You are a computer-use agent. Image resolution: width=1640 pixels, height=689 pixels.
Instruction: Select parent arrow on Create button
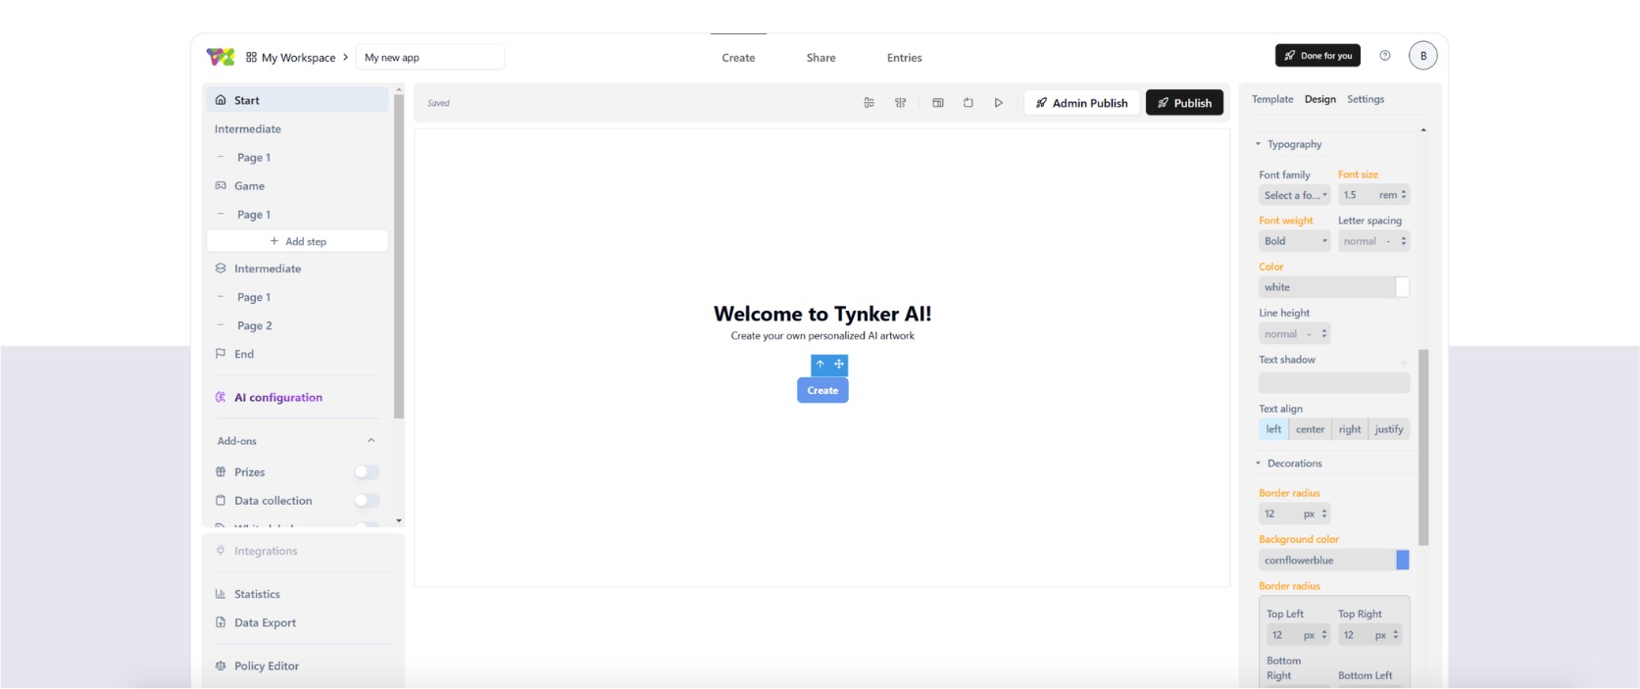point(820,364)
